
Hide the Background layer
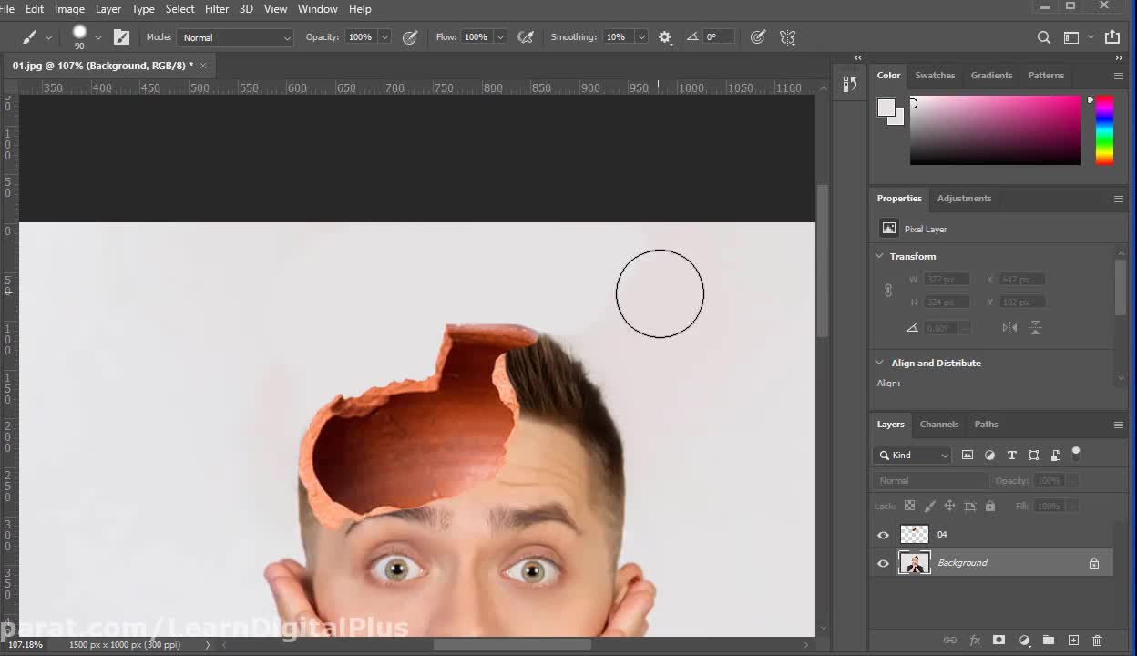883,563
